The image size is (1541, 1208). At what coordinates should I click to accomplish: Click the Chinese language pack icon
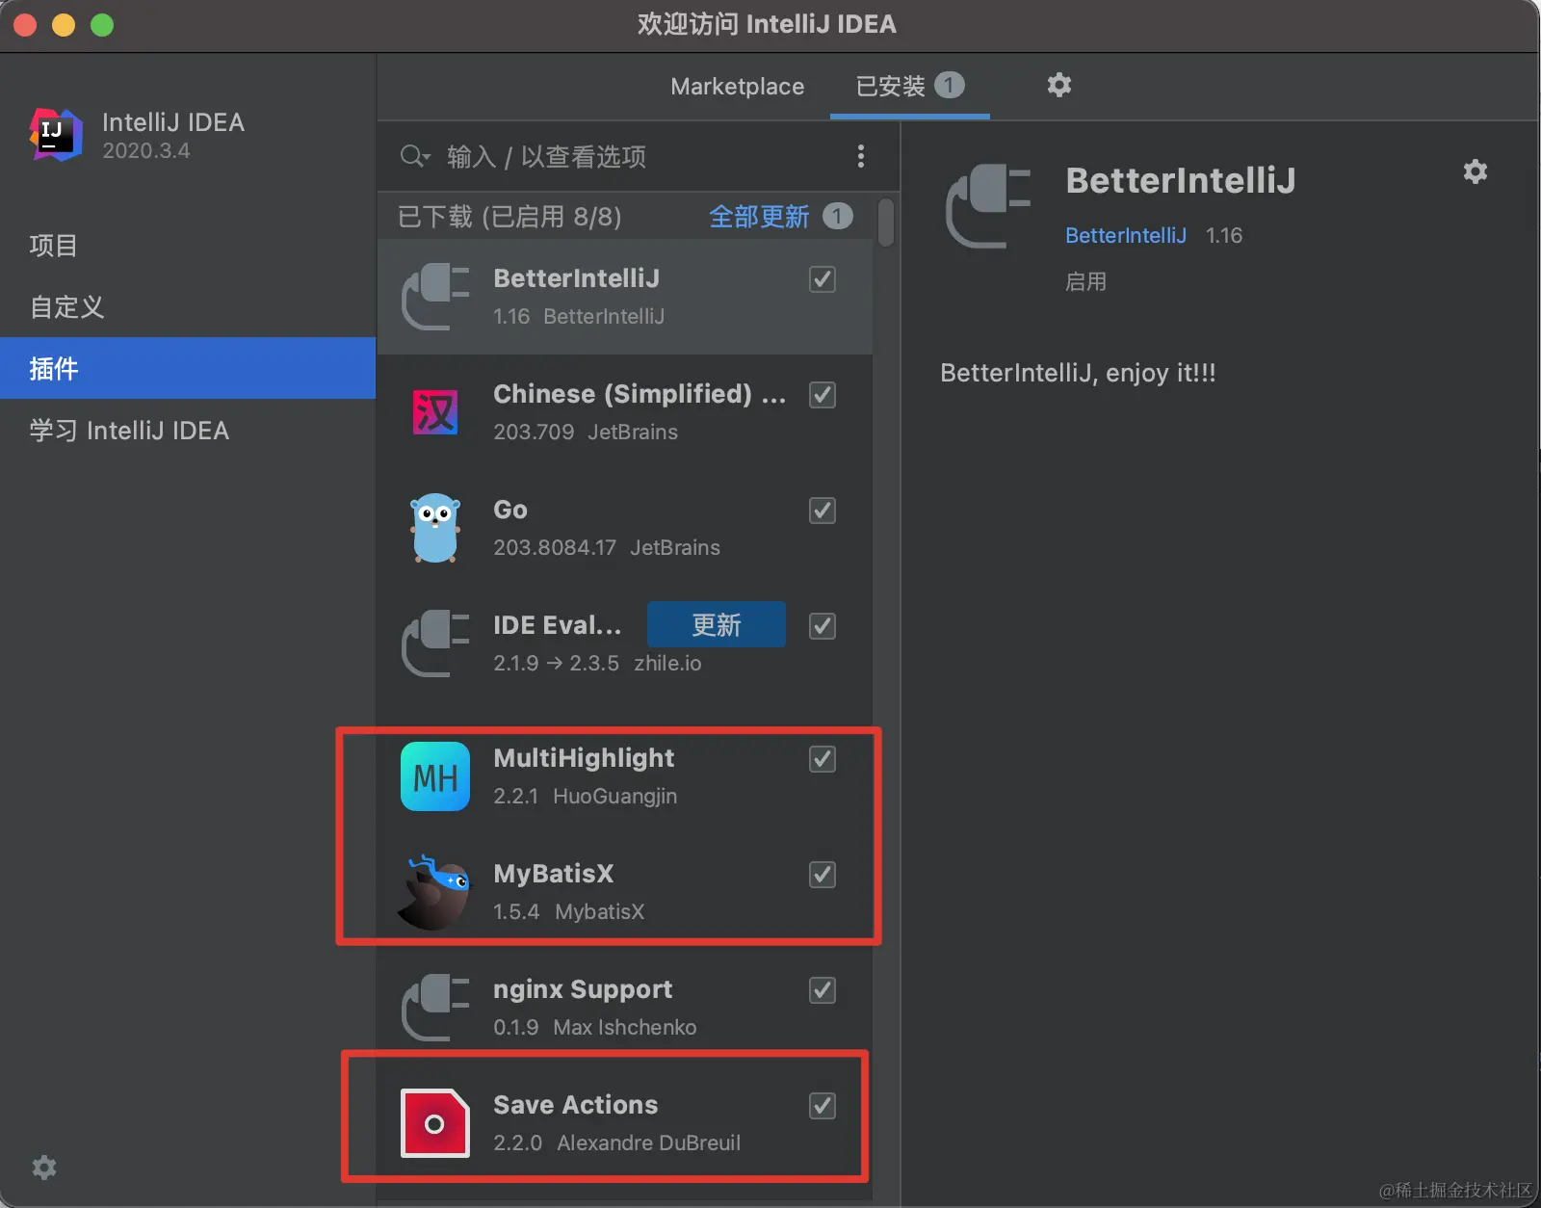[435, 412]
